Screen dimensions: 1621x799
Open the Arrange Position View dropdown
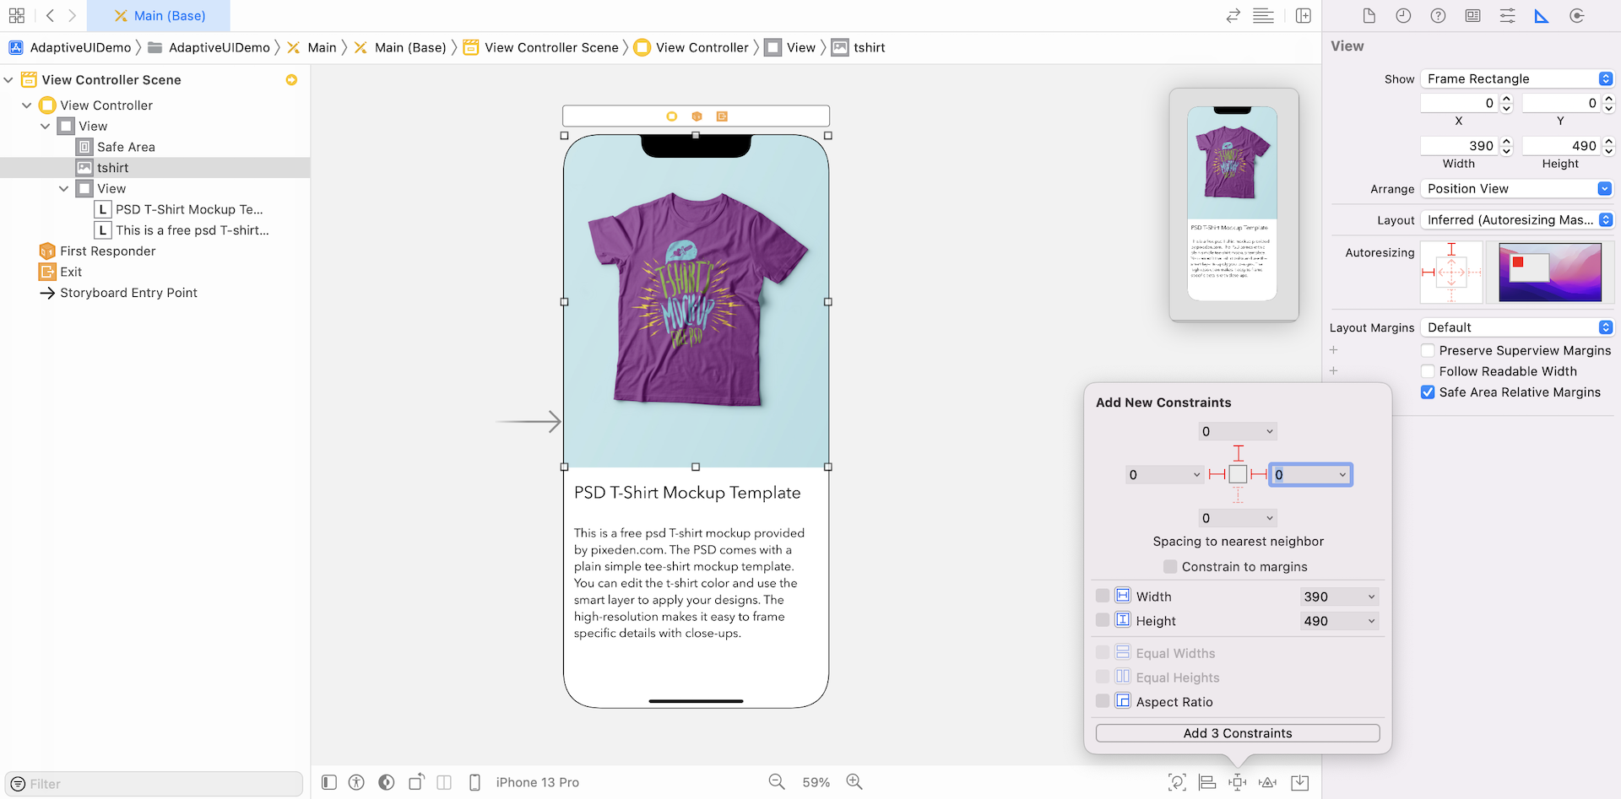tap(1516, 189)
